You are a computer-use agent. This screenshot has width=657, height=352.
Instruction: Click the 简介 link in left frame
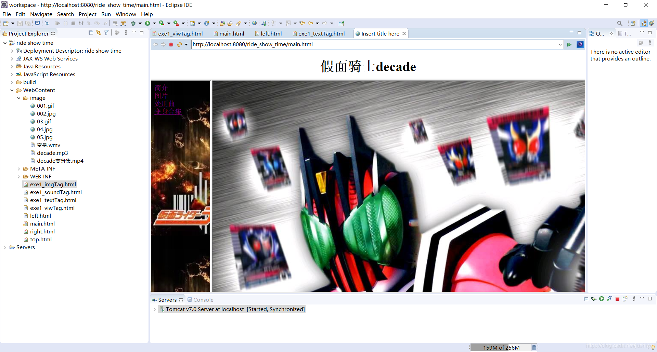(x=161, y=88)
